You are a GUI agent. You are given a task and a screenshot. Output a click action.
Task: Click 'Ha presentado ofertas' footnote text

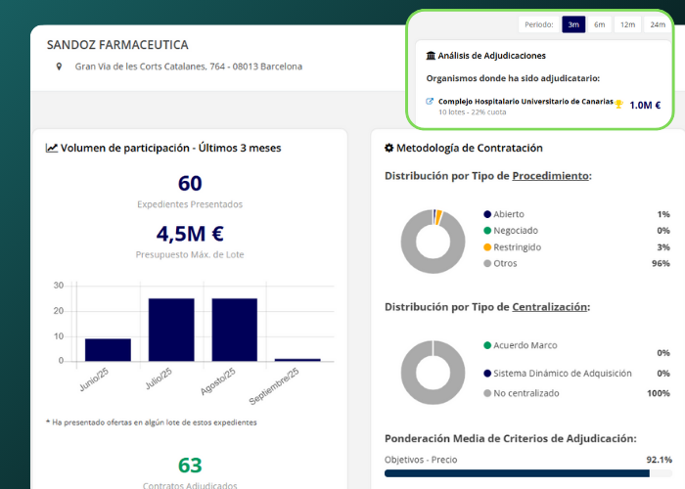tap(151, 422)
